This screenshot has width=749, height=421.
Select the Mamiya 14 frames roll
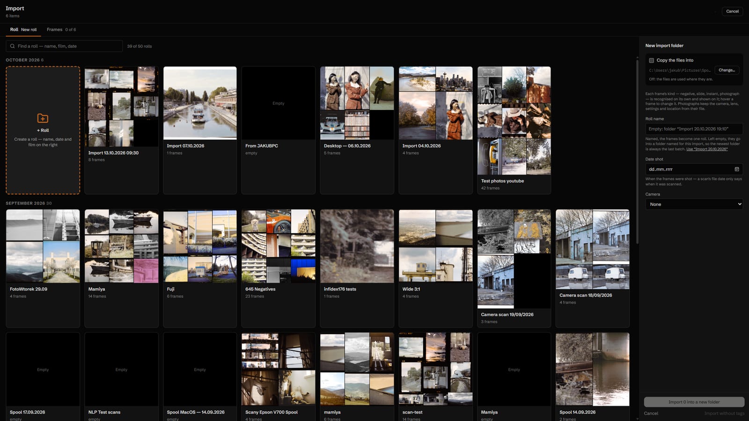click(121, 269)
